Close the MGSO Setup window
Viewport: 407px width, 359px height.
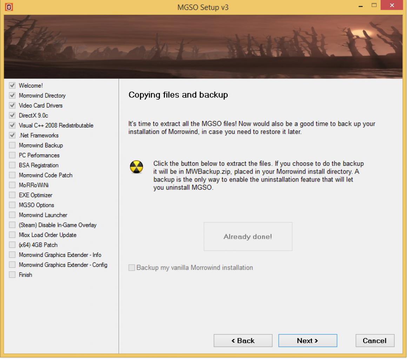point(392,5)
